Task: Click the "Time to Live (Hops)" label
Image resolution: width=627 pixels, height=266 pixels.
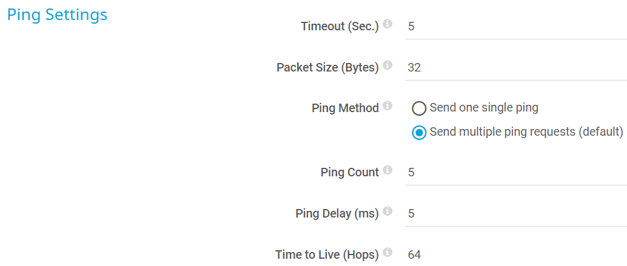Action: click(x=327, y=254)
